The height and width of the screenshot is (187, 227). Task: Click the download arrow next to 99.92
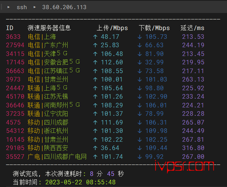pyautogui.click(x=140, y=157)
